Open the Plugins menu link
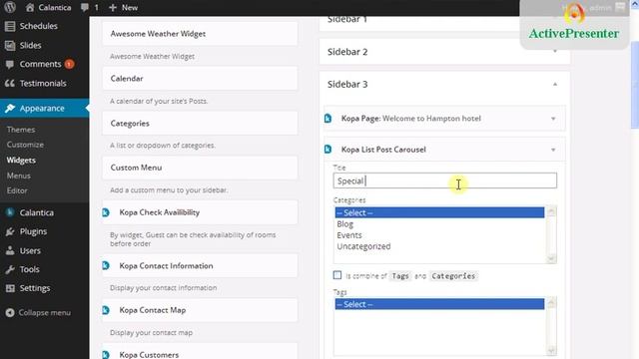The image size is (639, 359). click(x=33, y=231)
